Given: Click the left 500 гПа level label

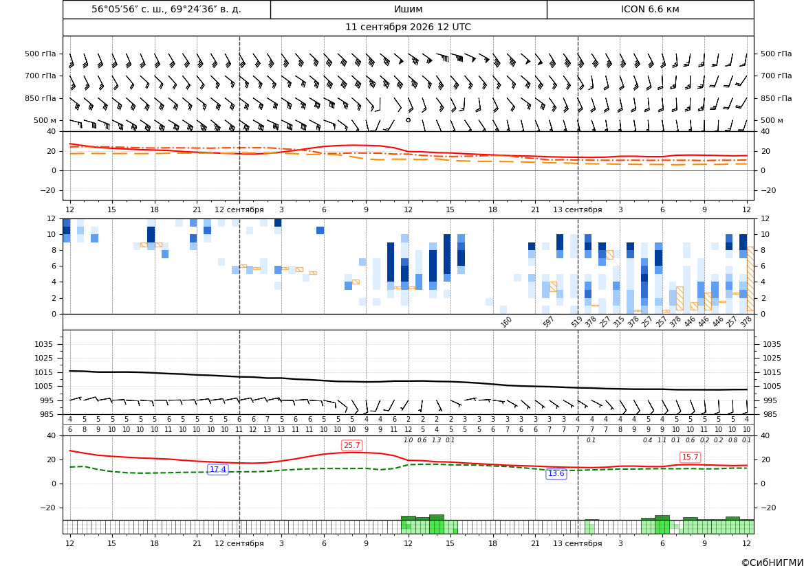Looking at the screenshot, I should point(41,54).
